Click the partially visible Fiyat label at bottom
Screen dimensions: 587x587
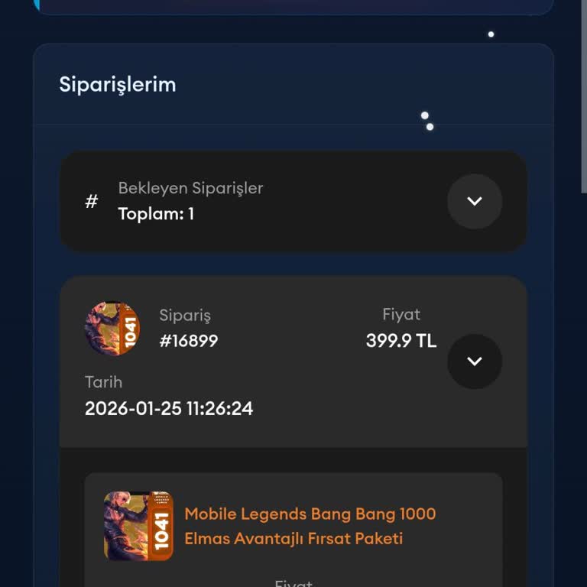click(x=293, y=583)
